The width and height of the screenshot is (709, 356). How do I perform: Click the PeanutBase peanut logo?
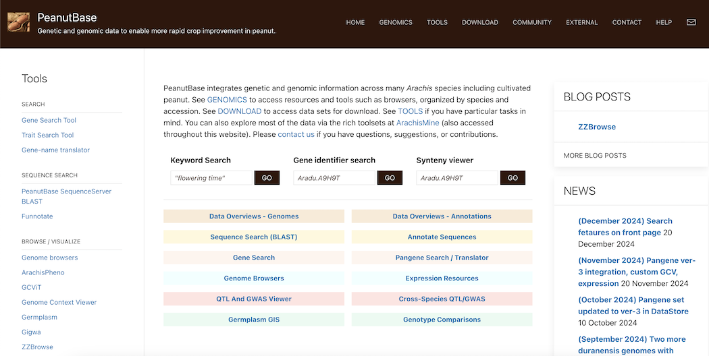pos(18,22)
